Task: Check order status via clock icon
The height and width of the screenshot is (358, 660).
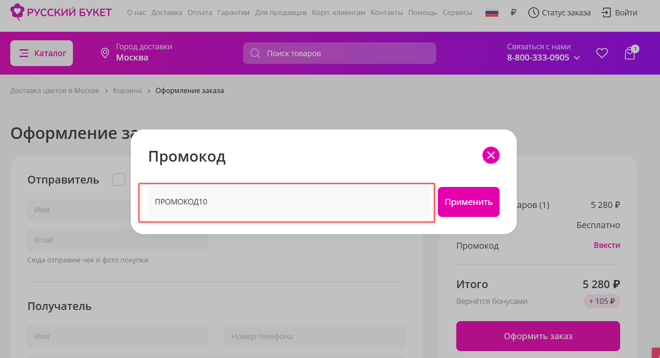Action: coord(533,12)
